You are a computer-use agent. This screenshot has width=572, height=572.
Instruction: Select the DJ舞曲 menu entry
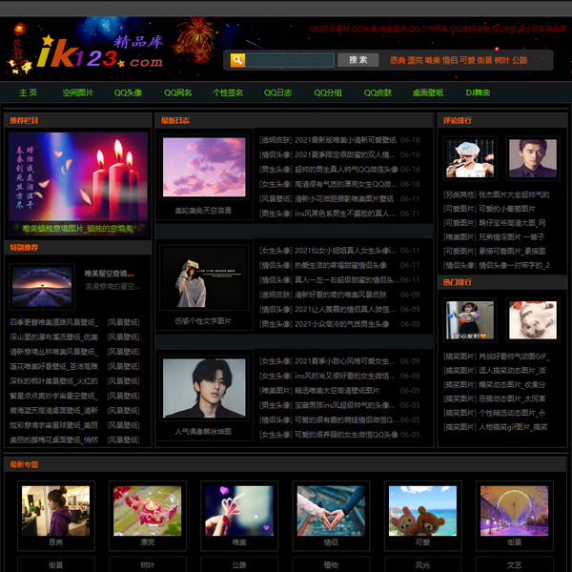pos(478,92)
